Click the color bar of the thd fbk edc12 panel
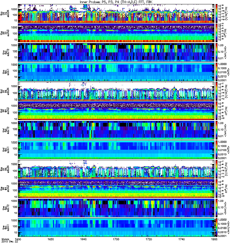232x248 pixels. [x=217, y=130]
